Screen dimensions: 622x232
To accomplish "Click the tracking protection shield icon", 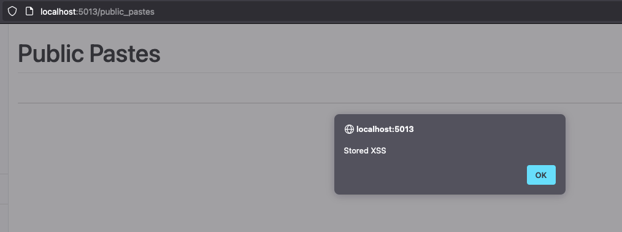I will [12, 11].
